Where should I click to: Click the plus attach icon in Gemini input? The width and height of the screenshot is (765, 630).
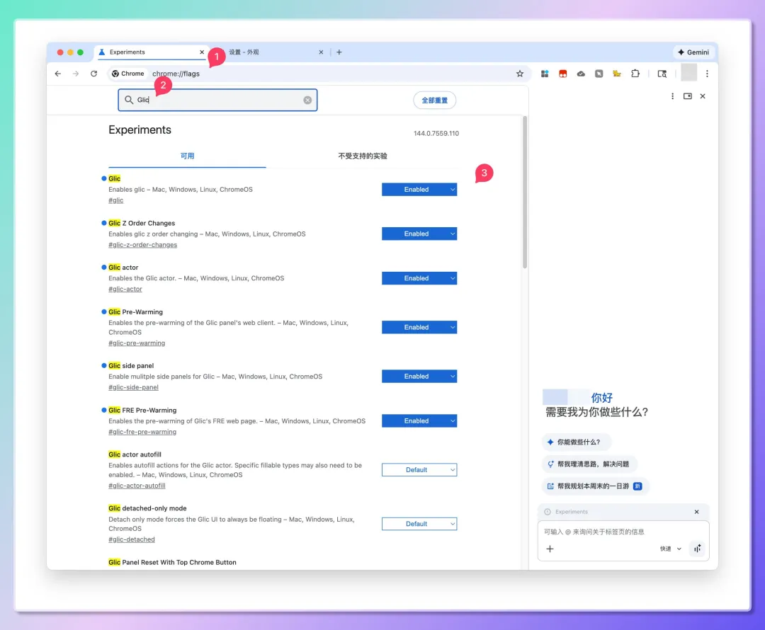coord(550,549)
